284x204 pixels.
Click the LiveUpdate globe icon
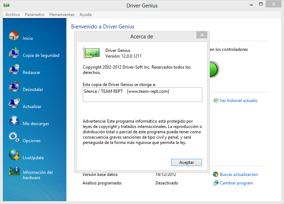click(14, 155)
